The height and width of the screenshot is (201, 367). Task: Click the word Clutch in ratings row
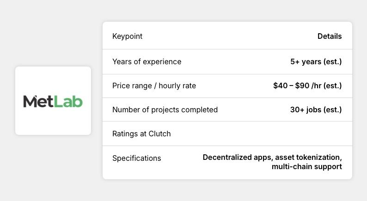(159, 134)
